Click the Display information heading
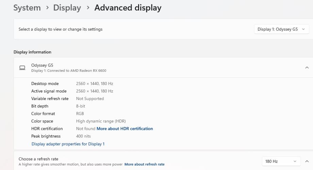 [x=32, y=52]
